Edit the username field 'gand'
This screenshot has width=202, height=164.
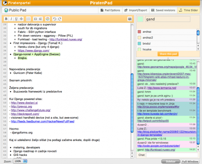167,19
